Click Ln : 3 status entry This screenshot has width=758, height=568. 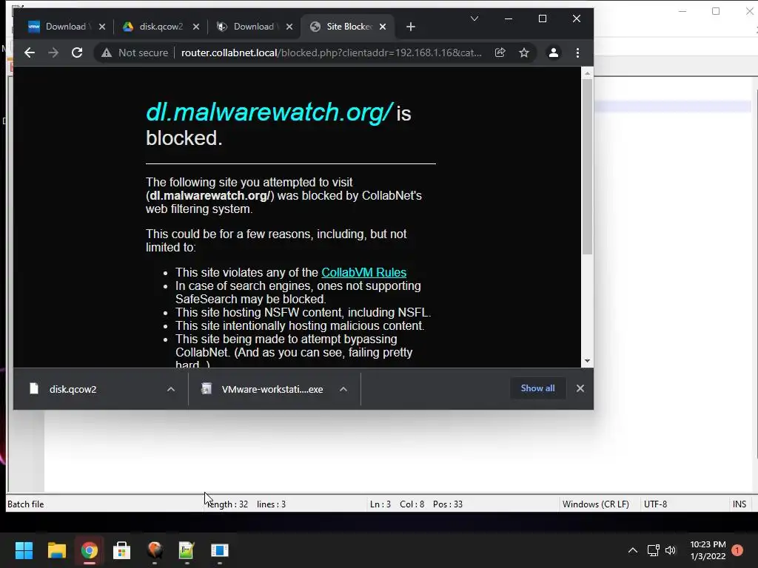click(380, 504)
